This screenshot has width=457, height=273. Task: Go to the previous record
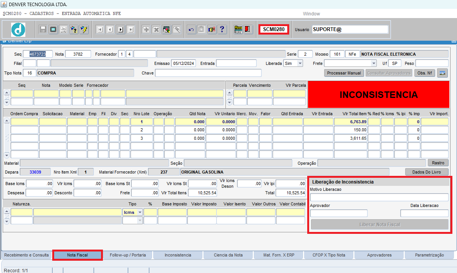[x=110, y=30]
